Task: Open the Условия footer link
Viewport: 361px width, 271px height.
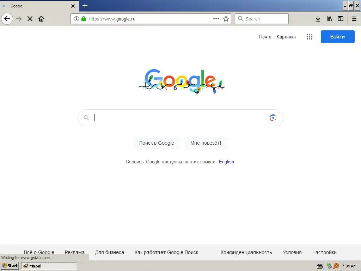Action: tap(292, 252)
